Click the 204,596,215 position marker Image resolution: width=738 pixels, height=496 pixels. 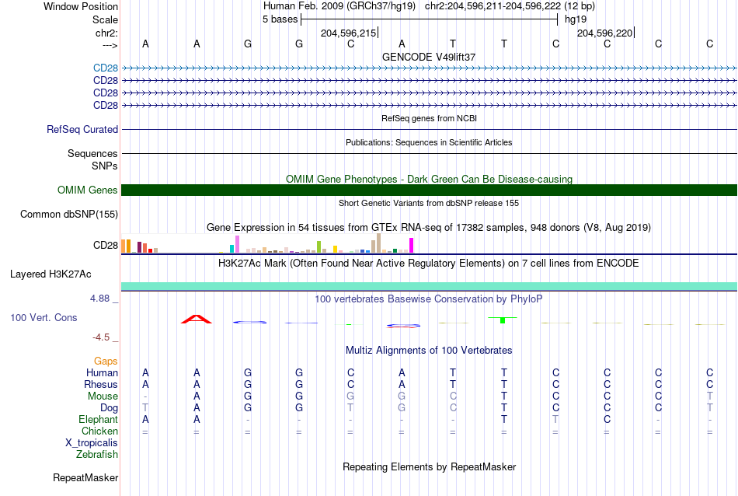click(x=349, y=33)
